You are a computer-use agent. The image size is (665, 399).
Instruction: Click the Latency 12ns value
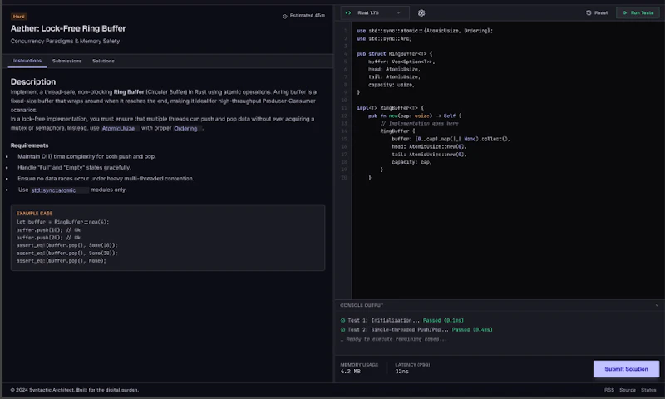pyautogui.click(x=402, y=372)
